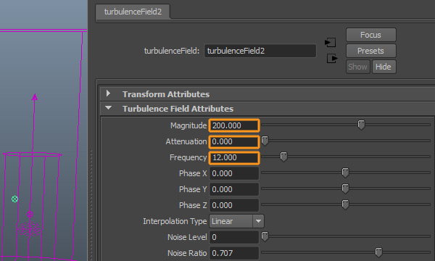This screenshot has width=435, height=261.
Task: Click the Phase X slider handle
Action: click(x=345, y=173)
